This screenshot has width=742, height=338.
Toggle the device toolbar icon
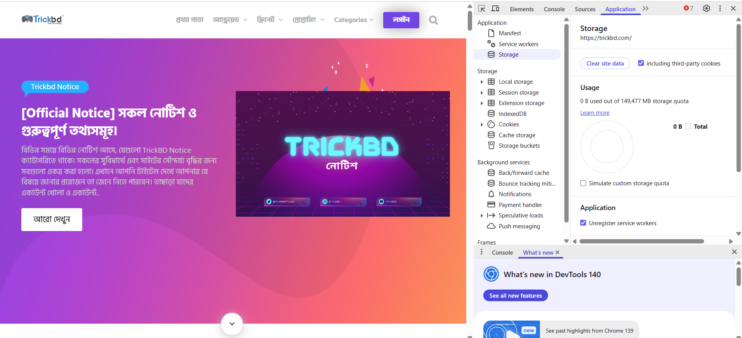point(495,9)
